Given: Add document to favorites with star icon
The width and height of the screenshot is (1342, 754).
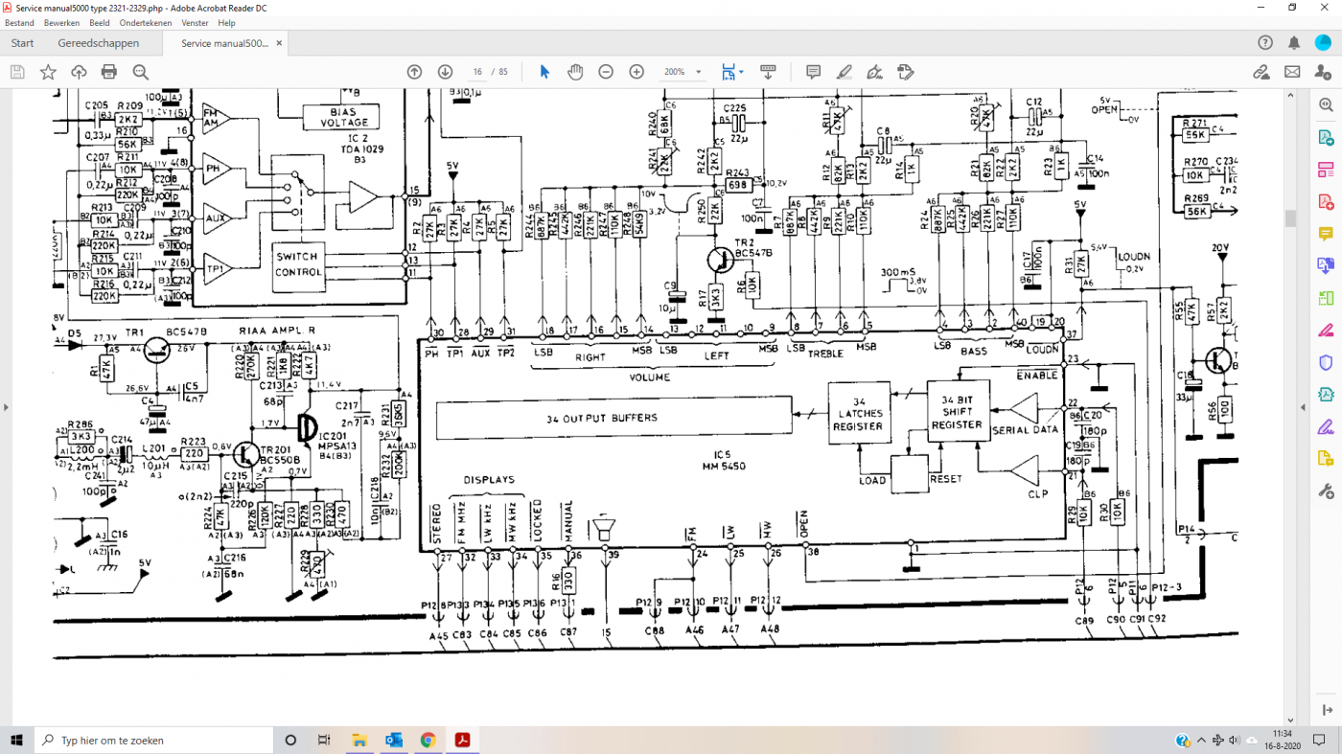Looking at the screenshot, I should coord(48,72).
